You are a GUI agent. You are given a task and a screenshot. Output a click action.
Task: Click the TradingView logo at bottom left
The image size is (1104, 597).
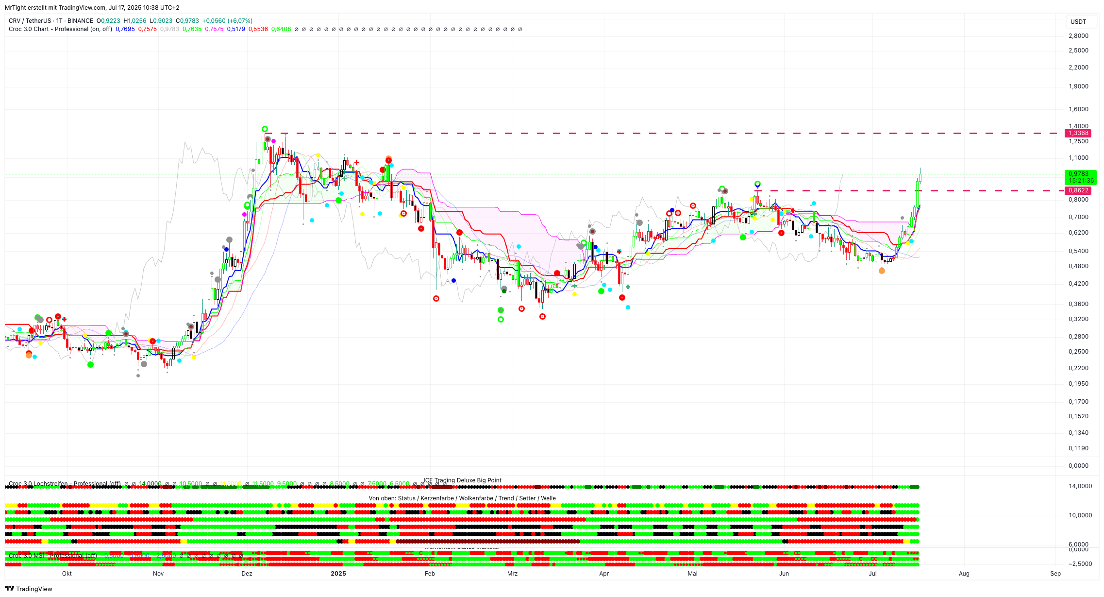pyautogui.click(x=28, y=589)
